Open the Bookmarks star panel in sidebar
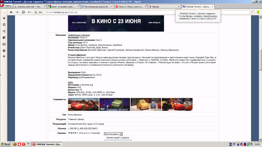 [4, 18]
